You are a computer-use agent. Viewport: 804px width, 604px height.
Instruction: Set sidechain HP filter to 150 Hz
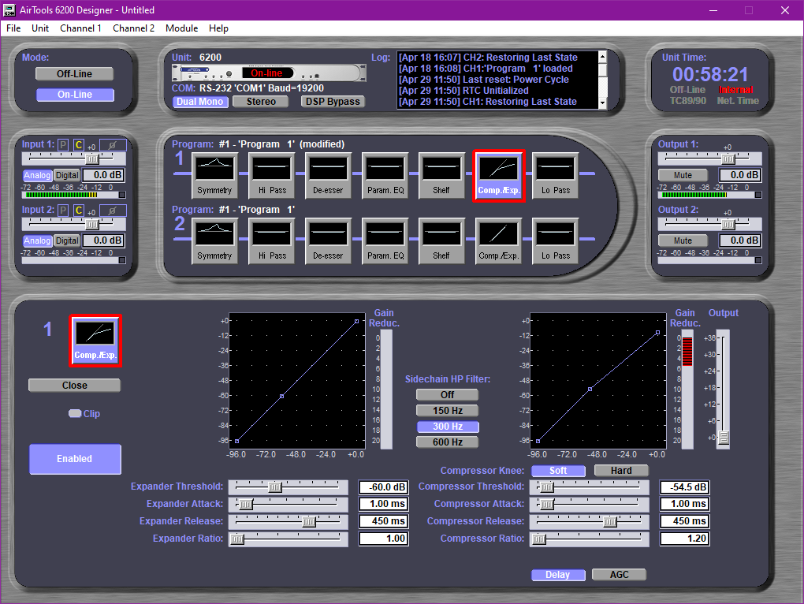click(447, 411)
